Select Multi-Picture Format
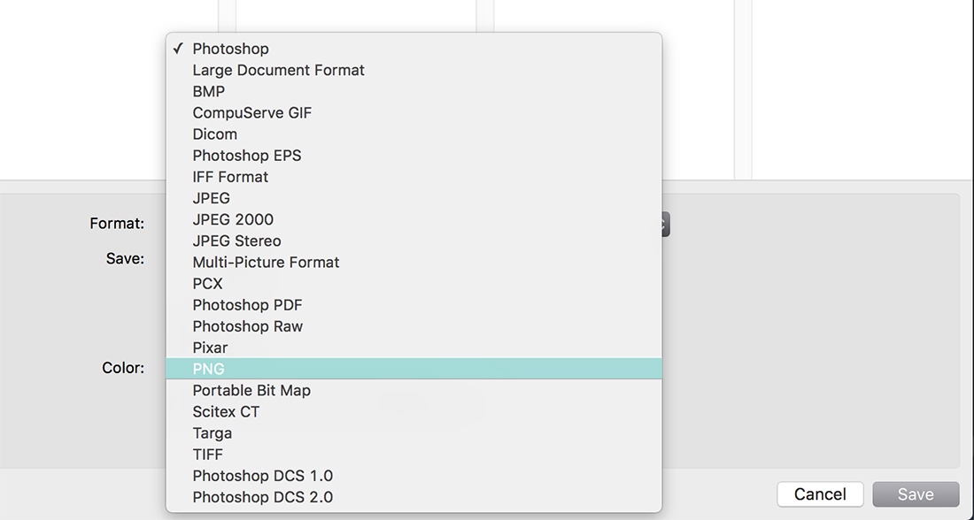The height and width of the screenshot is (520, 974). [414, 263]
